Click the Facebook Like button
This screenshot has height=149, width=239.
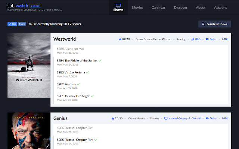coord(12,24)
